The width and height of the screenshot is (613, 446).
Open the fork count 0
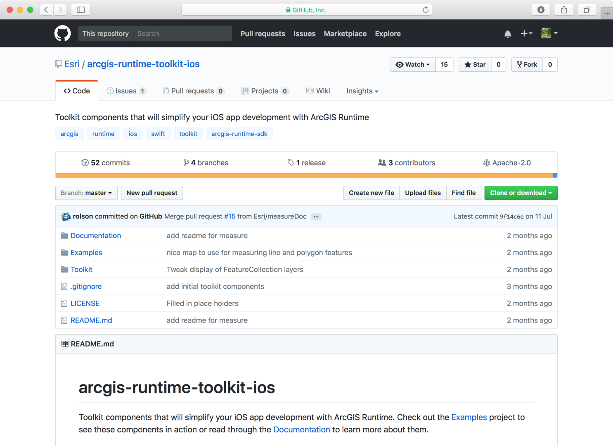550,64
